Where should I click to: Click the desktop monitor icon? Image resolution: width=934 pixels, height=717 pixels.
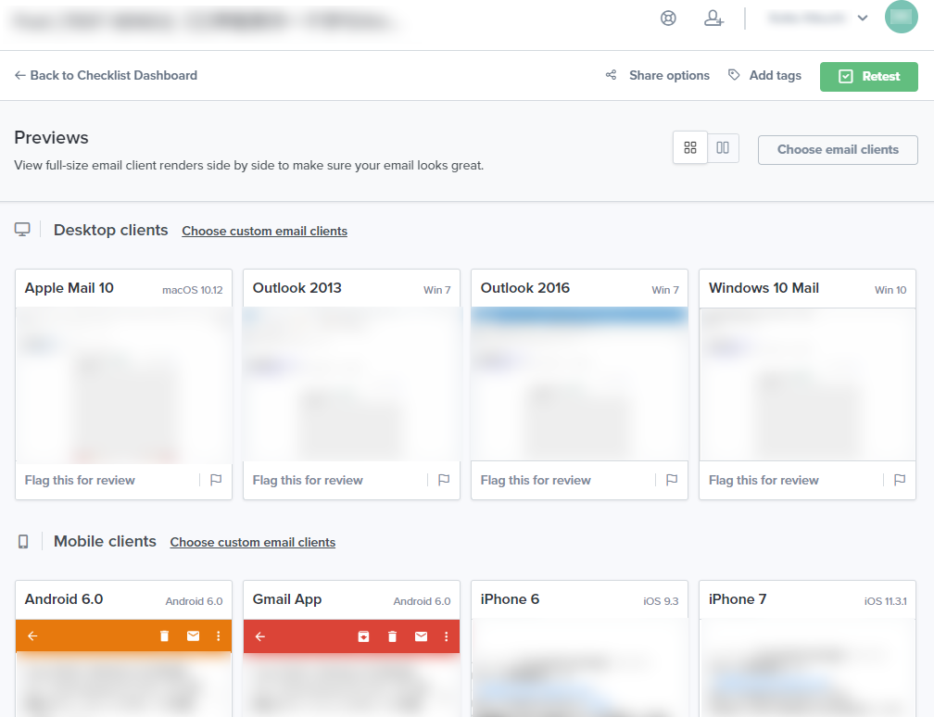(22, 230)
